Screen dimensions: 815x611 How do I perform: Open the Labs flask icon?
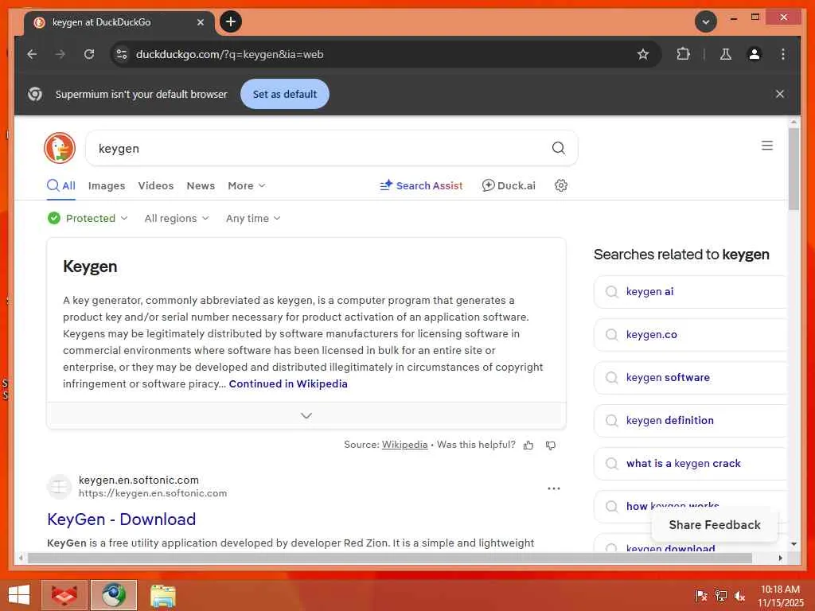[726, 54]
